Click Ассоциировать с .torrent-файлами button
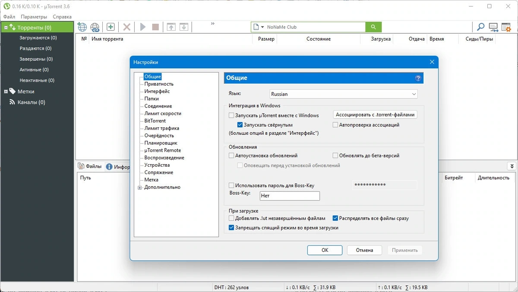The width and height of the screenshot is (518, 292). click(375, 115)
